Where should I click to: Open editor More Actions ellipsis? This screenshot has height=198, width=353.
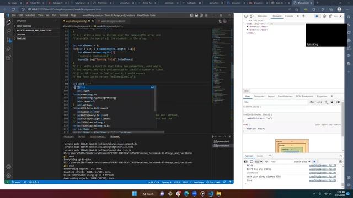[x=229, y=21]
